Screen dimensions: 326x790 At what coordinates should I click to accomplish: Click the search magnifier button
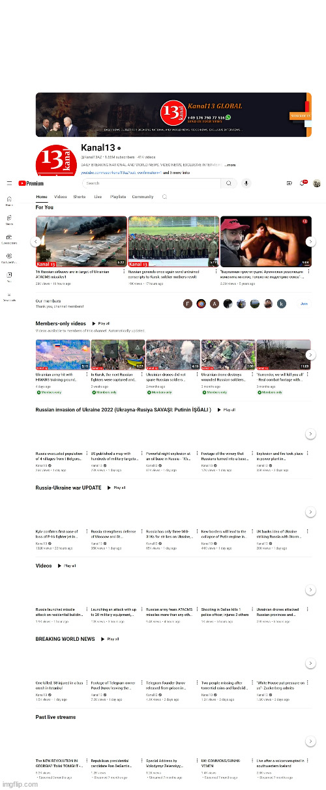tap(229, 184)
